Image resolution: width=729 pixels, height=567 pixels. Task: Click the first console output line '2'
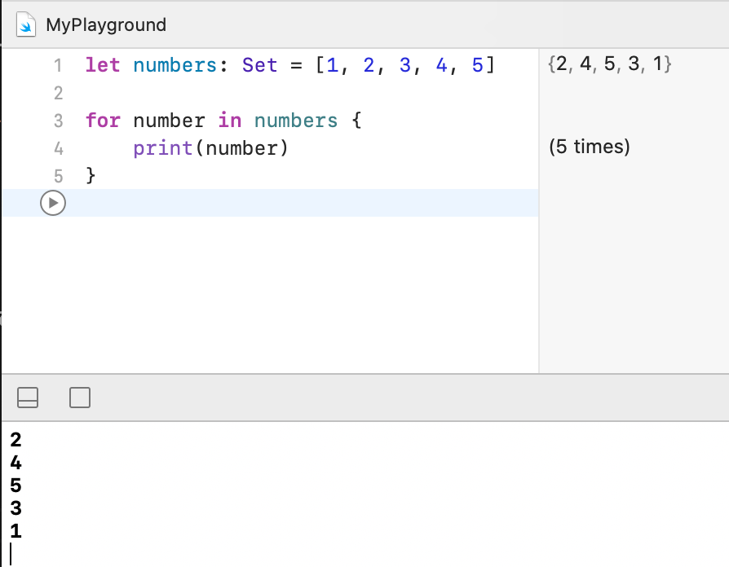pyautogui.click(x=15, y=441)
